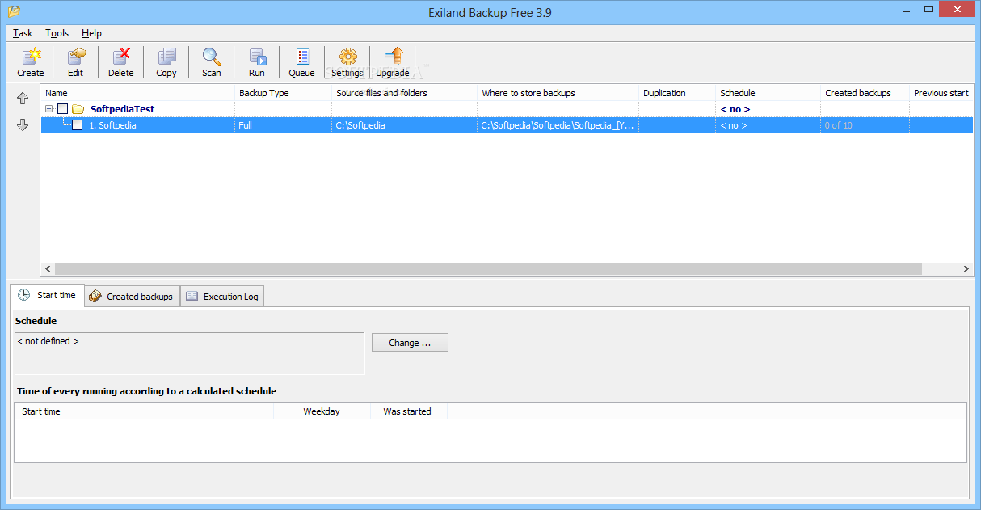Open the Tools menu
Viewport: 981px width, 510px height.
click(x=57, y=33)
